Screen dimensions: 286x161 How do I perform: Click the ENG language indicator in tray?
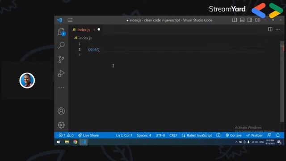tap(261, 142)
